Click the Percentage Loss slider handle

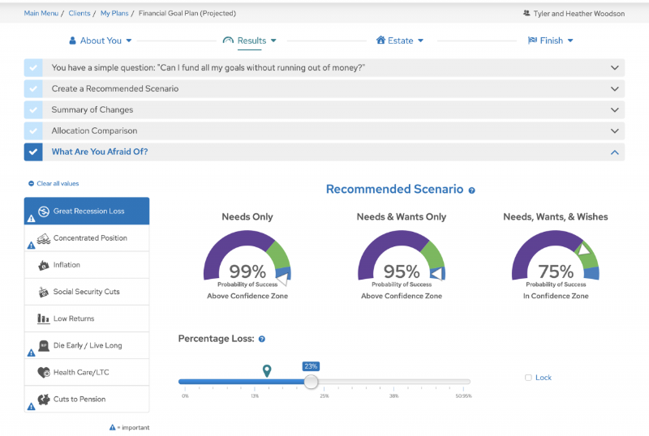tap(311, 382)
